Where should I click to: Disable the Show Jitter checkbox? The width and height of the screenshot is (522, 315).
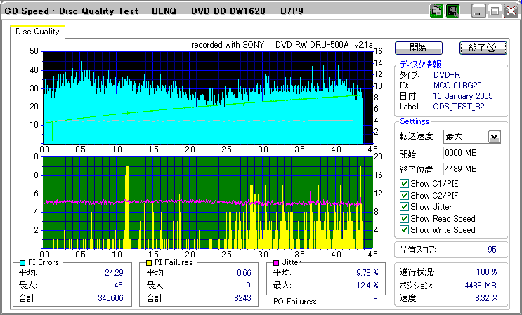(x=403, y=207)
